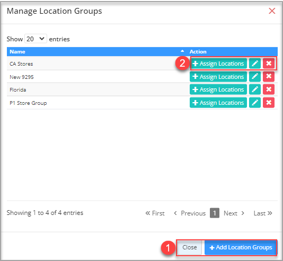Viewport: 283px width, 261px height.
Task: Delete the P1 Store Group entry
Action: [x=269, y=103]
